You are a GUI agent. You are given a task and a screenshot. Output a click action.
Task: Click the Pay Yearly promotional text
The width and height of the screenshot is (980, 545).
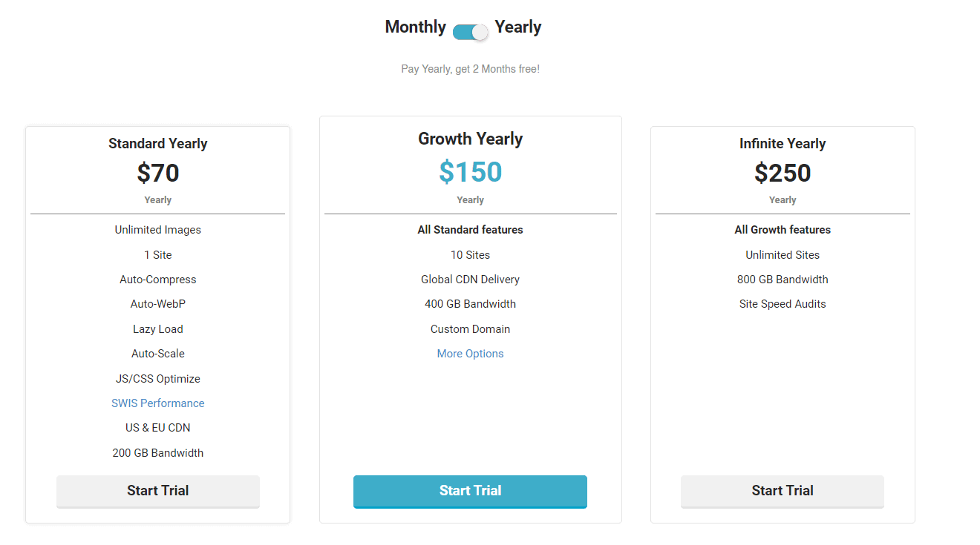(470, 68)
